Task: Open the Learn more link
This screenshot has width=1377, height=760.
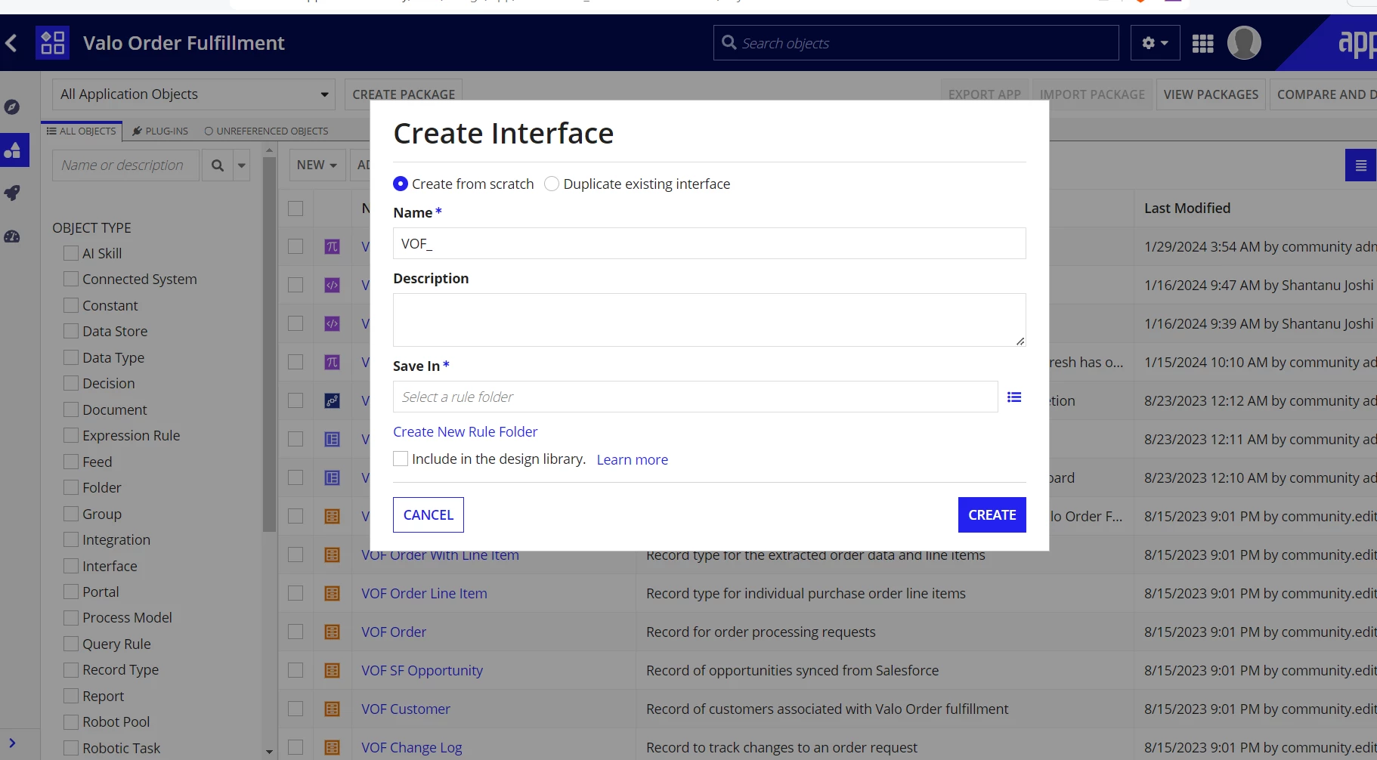Action: pyautogui.click(x=633, y=459)
